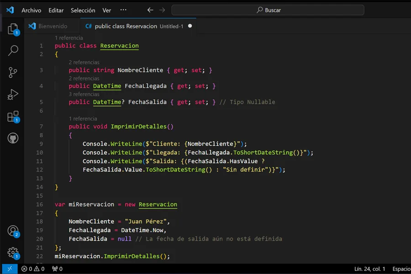Image resolution: width=411 pixels, height=274 pixels.
Task: Click the DateTime type on line 4
Action: click(107, 86)
